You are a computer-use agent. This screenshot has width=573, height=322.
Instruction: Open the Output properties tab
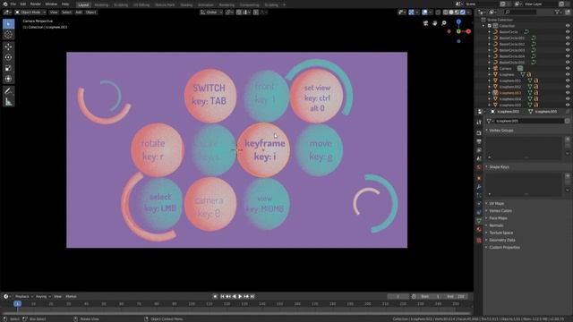pos(479,141)
